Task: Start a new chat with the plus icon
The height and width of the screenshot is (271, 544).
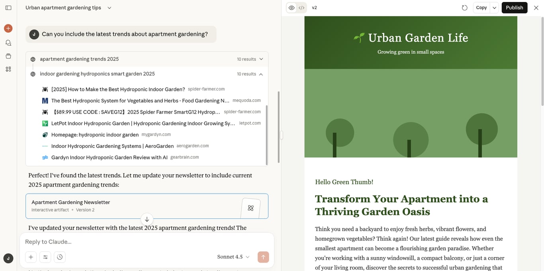Action: pos(8,28)
